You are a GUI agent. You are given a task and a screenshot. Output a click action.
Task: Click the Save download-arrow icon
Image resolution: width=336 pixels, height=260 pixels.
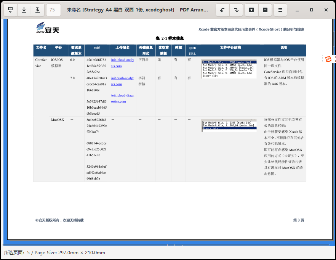coord(24,10)
